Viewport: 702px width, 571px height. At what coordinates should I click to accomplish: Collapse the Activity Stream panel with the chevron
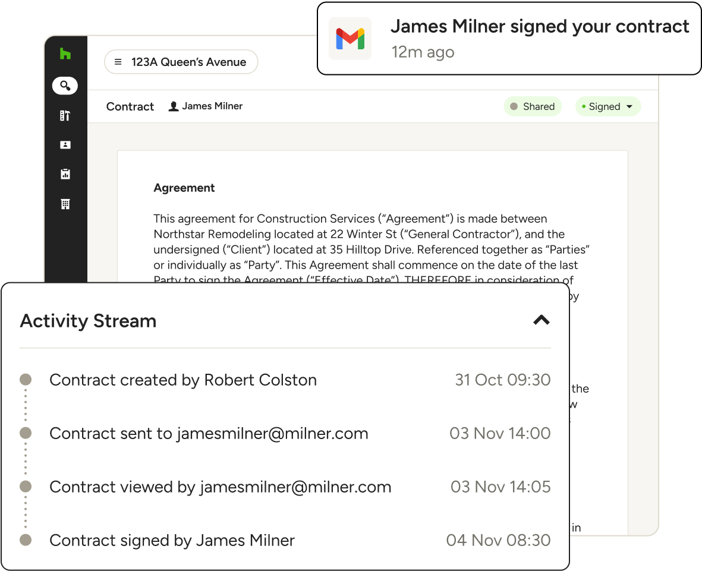(x=541, y=320)
